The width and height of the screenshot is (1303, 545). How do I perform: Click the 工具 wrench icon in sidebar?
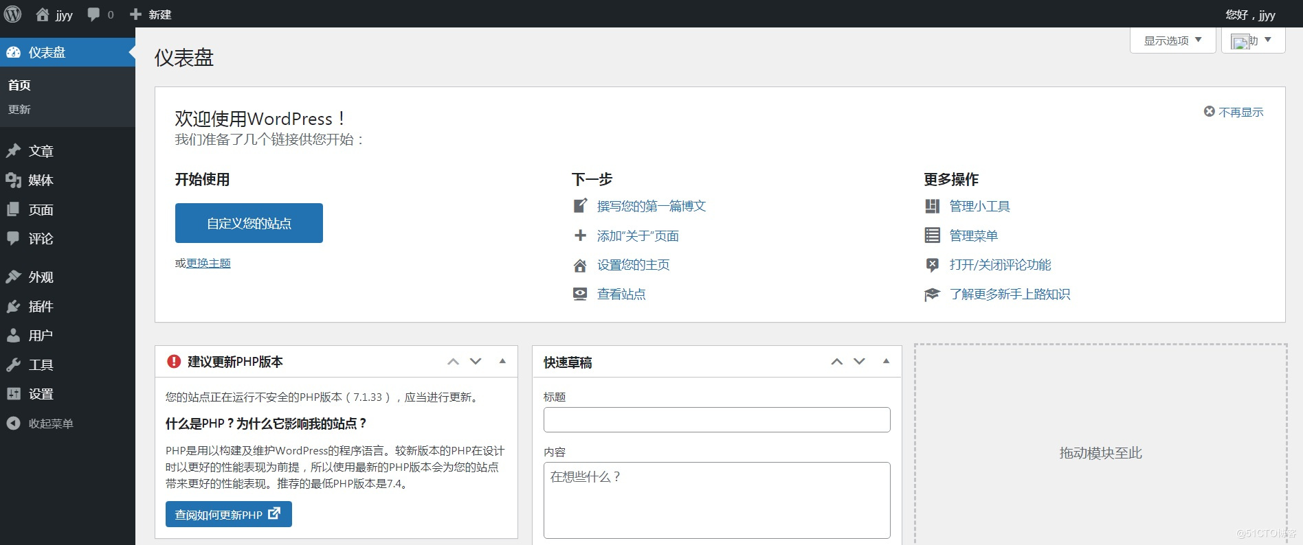tap(13, 364)
